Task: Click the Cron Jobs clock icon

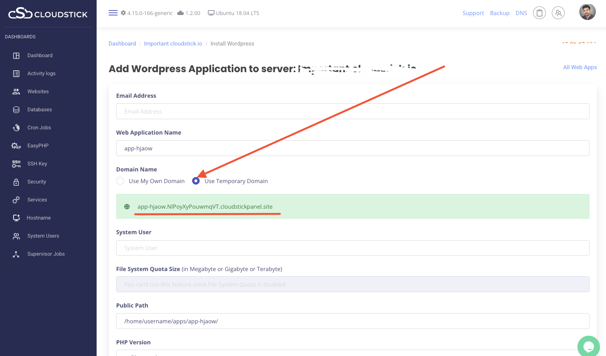Action: pyautogui.click(x=16, y=128)
